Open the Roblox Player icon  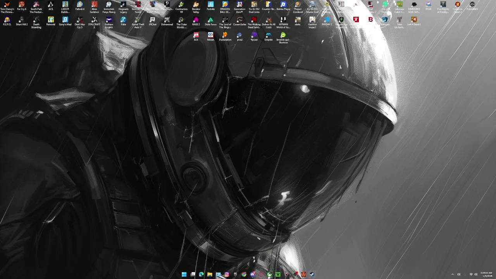283,6
